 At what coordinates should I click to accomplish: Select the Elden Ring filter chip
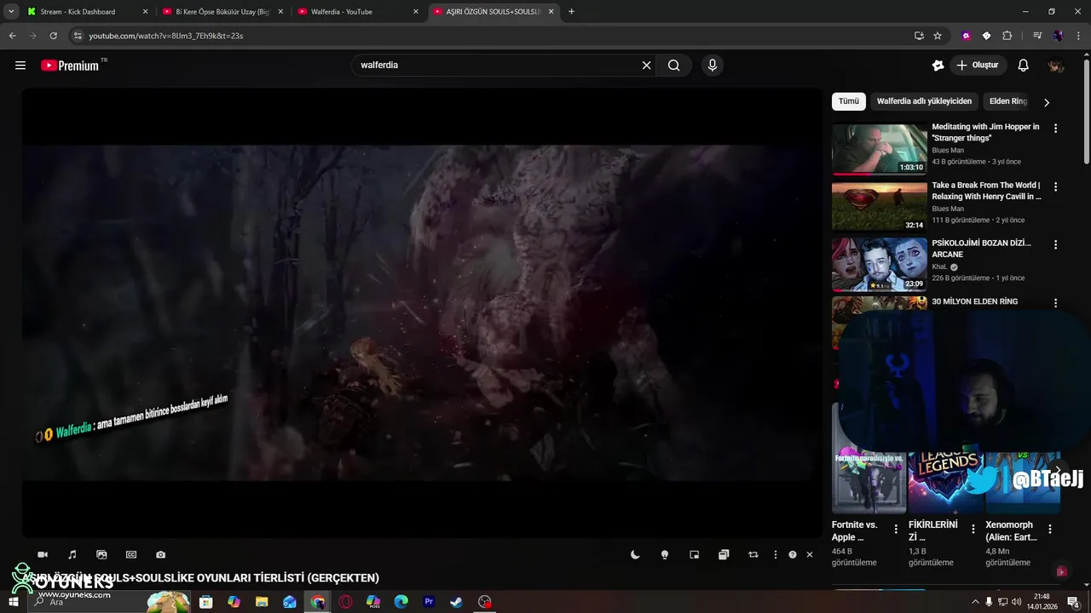pos(1008,101)
